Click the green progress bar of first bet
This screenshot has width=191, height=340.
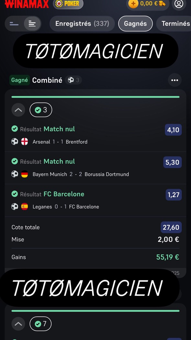tap(95, 97)
